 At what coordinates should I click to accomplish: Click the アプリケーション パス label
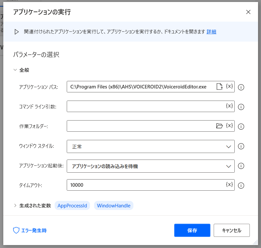pyautogui.click(x=38, y=87)
